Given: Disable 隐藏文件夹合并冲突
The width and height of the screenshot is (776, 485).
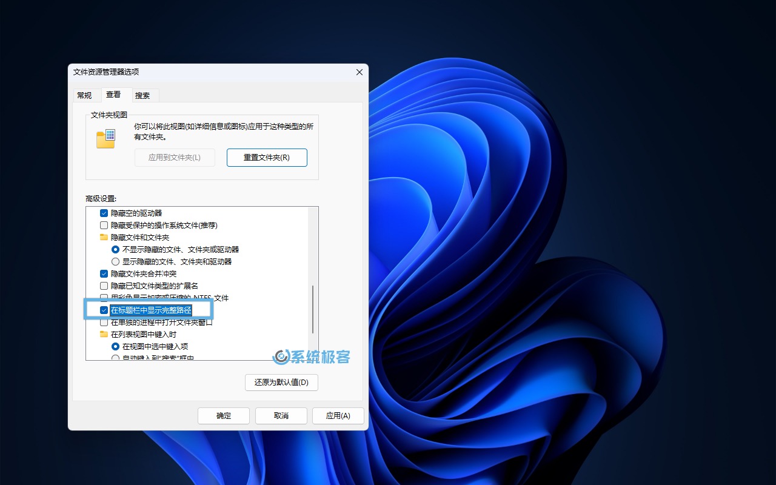Looking at the screenshot, I should 104,273.
